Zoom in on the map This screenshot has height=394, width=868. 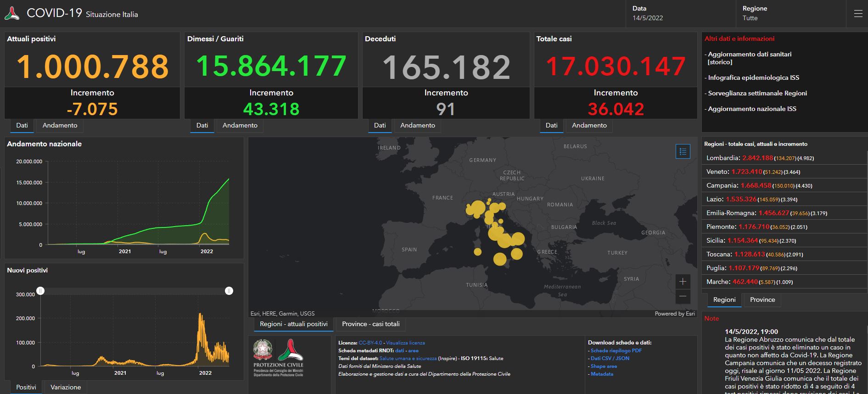coord(683,281)
